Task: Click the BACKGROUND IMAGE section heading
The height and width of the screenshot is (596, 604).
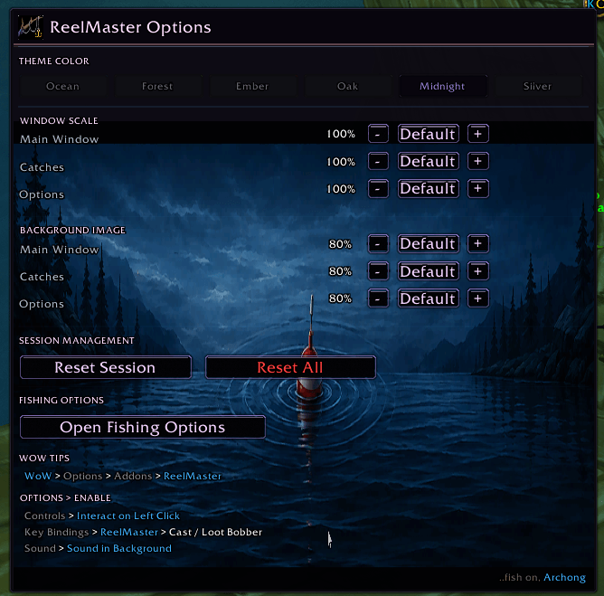Action: (73, 230)
